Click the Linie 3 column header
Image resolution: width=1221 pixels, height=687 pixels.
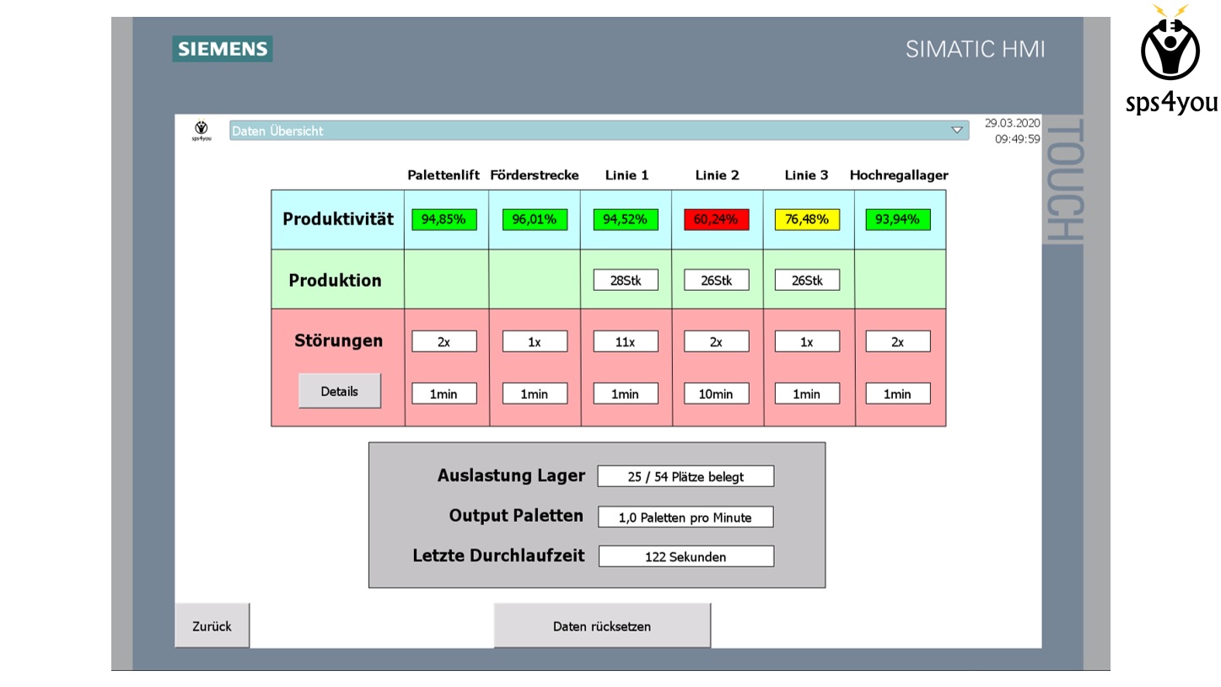coord(806,175)
